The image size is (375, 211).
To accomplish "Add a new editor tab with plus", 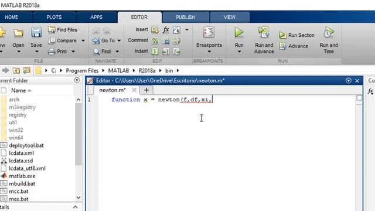I will pos(146,90).
